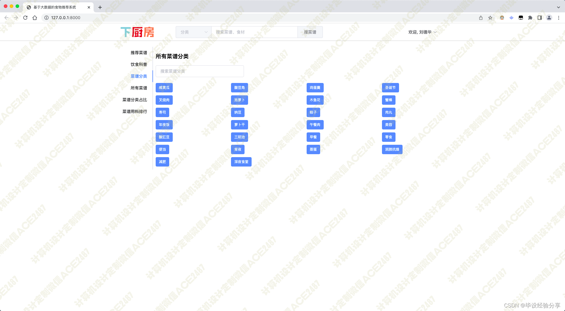Open 饮食科普 in sidebar
Screen dimensions: 565x311
pos(139,64)
